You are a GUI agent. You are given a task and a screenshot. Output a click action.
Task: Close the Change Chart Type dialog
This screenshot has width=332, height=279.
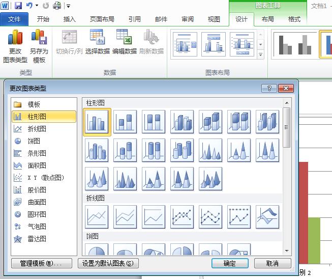point(286,88)
